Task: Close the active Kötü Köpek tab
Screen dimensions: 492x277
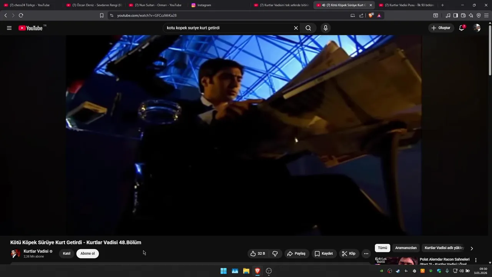Action: (x=371, y=5)
